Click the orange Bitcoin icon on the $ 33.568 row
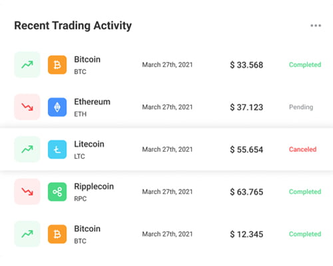Screen dimensions: 333x266 (x=57, y=65)
